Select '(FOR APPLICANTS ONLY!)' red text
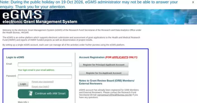The height and width of the screenshot is (103, 197). click(x=121, y=57)
